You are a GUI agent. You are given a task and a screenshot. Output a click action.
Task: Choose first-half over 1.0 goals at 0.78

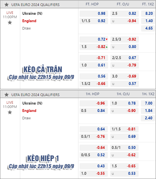(124, 103)
